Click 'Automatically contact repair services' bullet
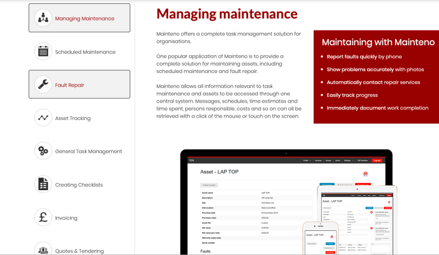This screenshot has height=255, width=439. click(374, 83)
